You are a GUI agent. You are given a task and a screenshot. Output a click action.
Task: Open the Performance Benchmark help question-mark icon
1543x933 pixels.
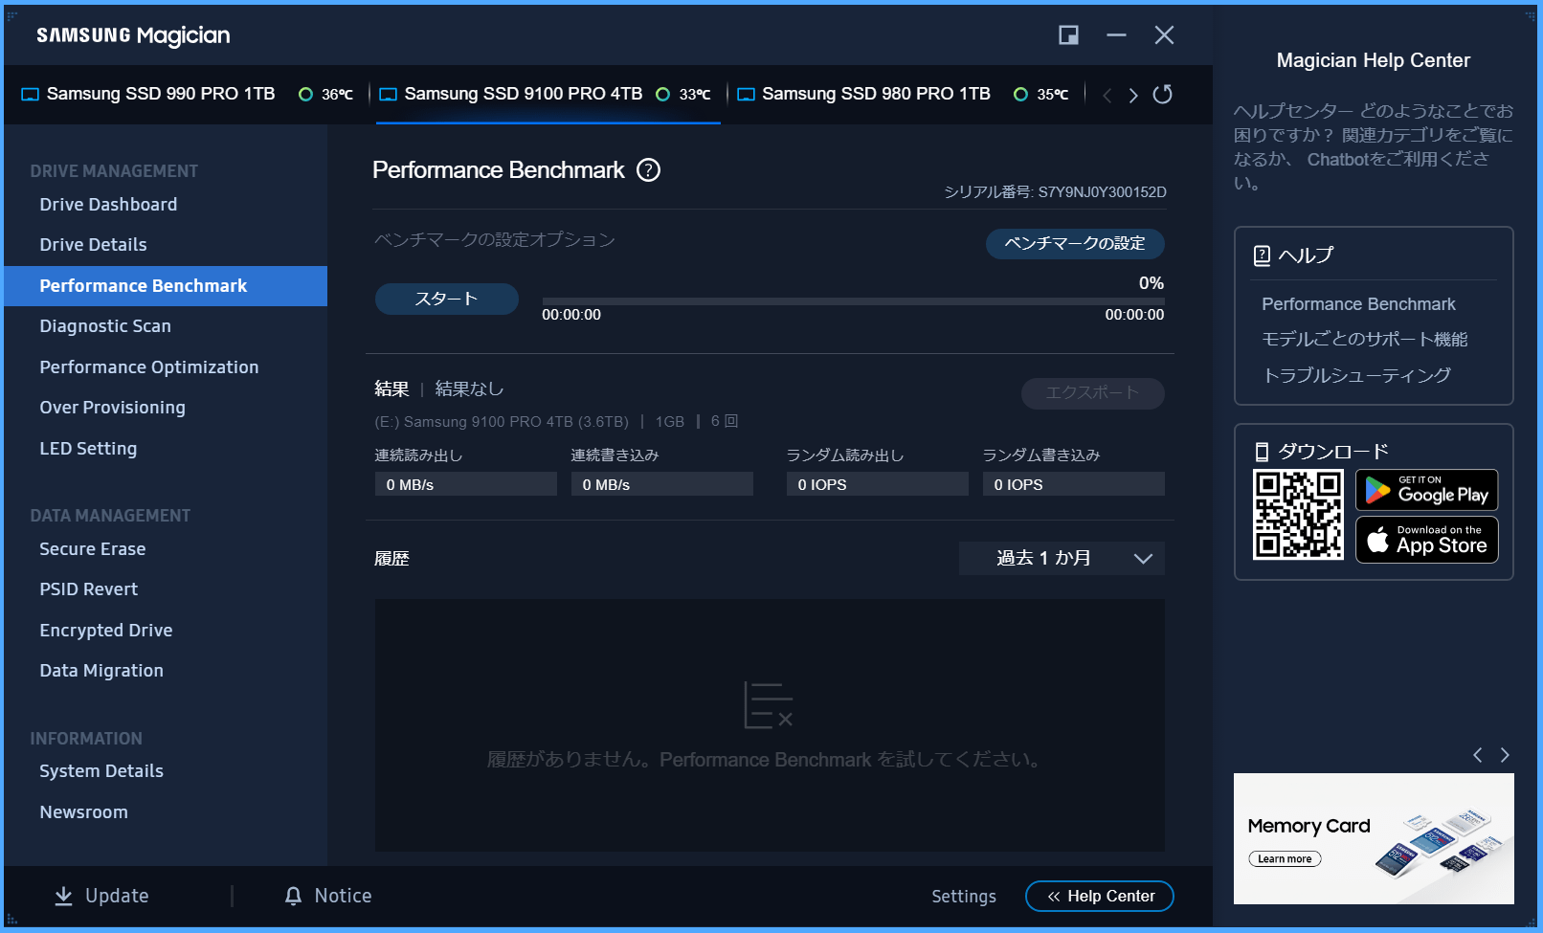(649, 170)
